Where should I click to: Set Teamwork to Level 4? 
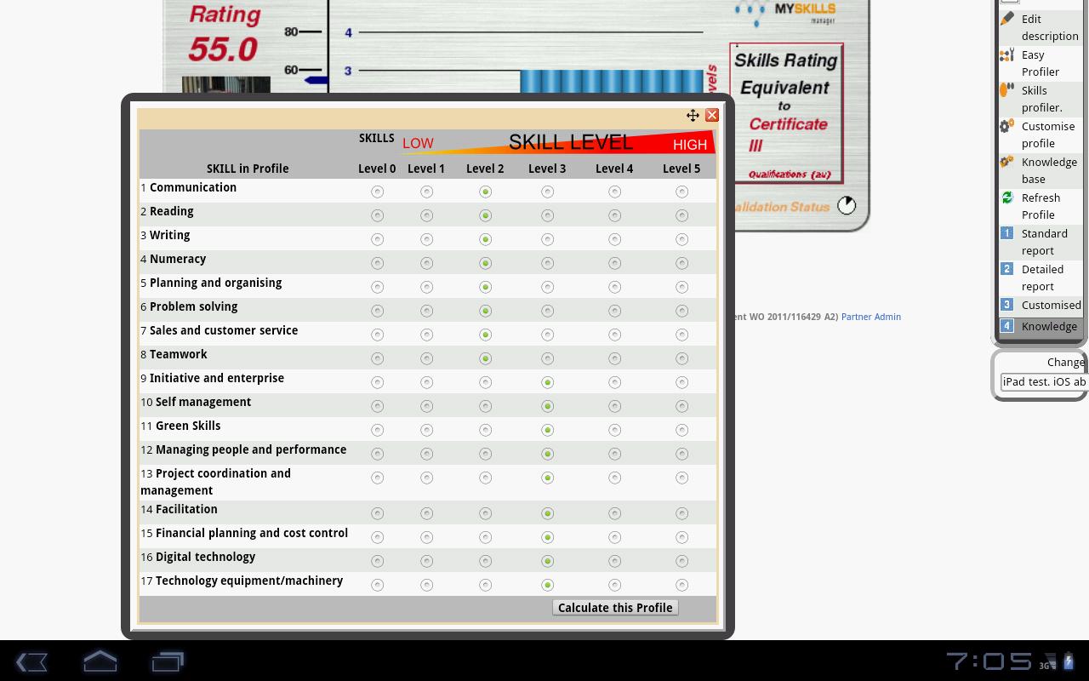[x=614, y=358]
